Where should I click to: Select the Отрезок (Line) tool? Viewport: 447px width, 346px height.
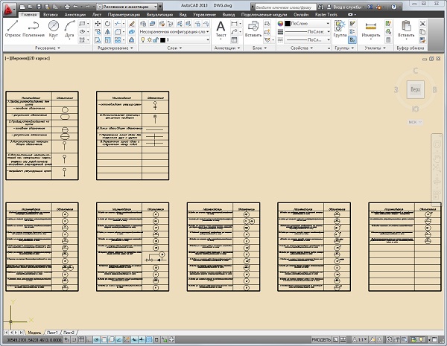tap(14, 27)
